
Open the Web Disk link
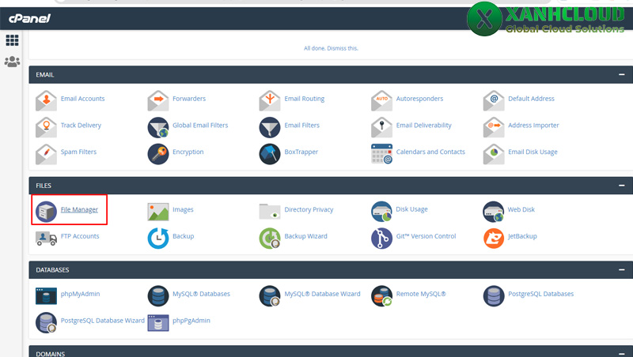pos(521,209)
